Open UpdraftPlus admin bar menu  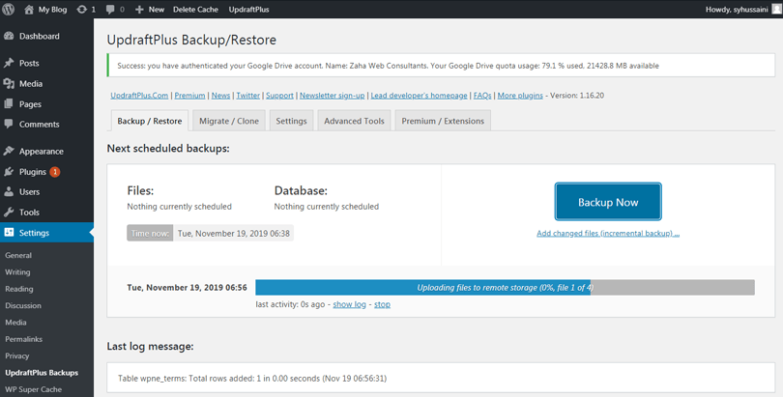point(248,9)
